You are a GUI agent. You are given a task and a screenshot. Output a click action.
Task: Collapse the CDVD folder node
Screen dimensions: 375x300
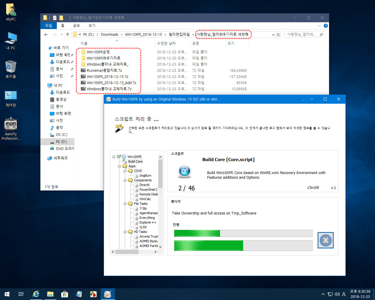click(125, 171)
